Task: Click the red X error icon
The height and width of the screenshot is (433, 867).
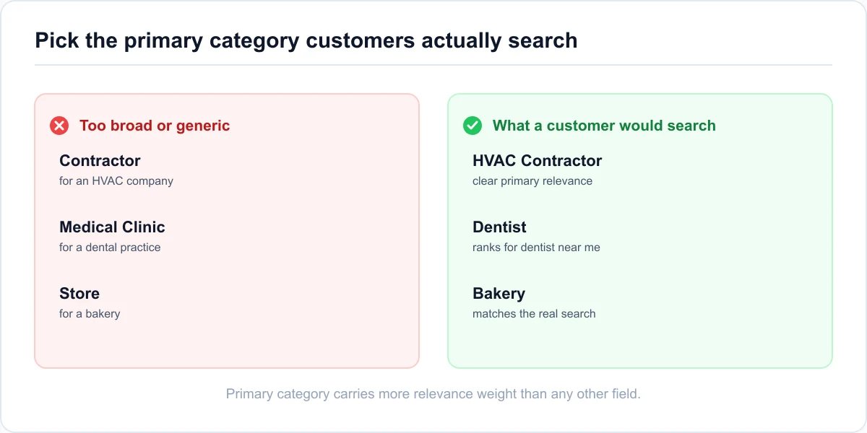Action: [59, 126]
